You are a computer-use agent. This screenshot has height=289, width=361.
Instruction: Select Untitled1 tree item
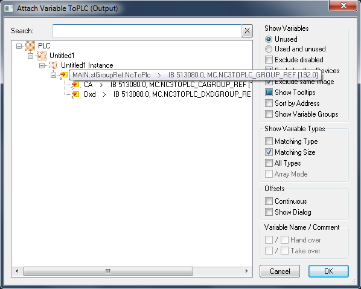(x=62, y=56)
